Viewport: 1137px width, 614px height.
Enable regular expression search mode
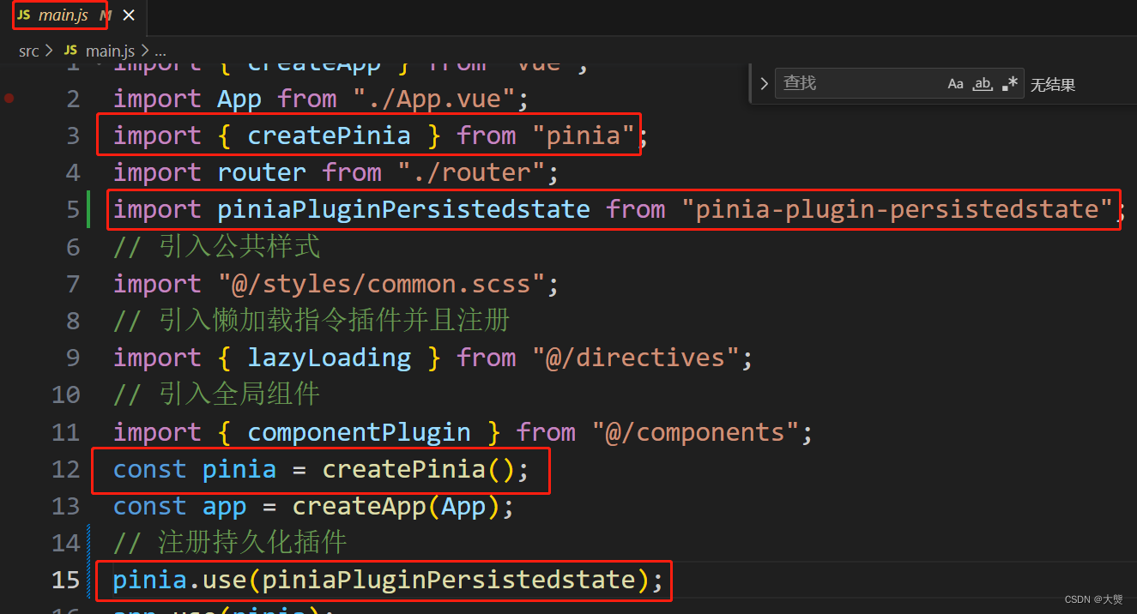point(1009,83)
